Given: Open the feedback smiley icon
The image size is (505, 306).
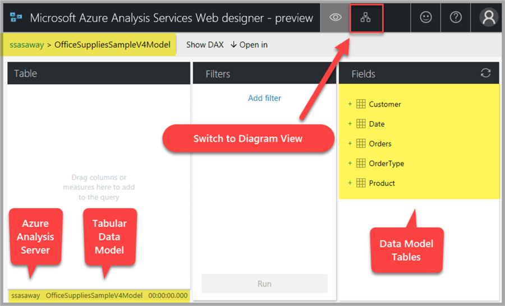Looking at the screenshot, I should pos(426,17).
